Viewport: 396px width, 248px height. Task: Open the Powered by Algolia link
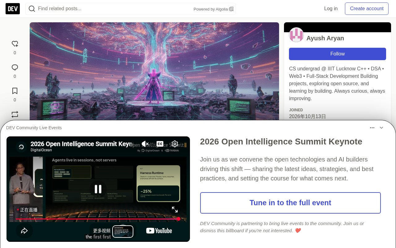point(213,9)
